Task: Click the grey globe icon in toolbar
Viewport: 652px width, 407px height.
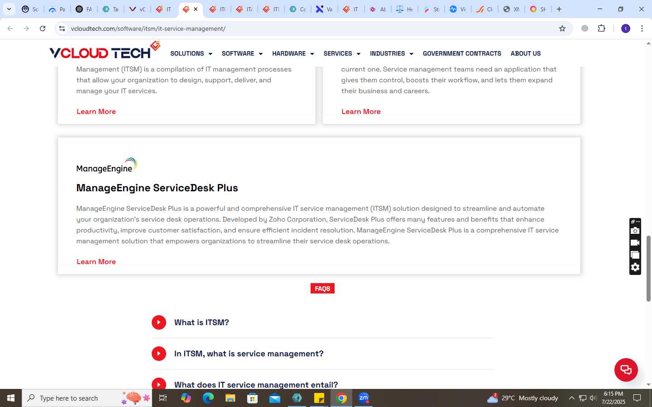Action: click(x=585, y=28)
